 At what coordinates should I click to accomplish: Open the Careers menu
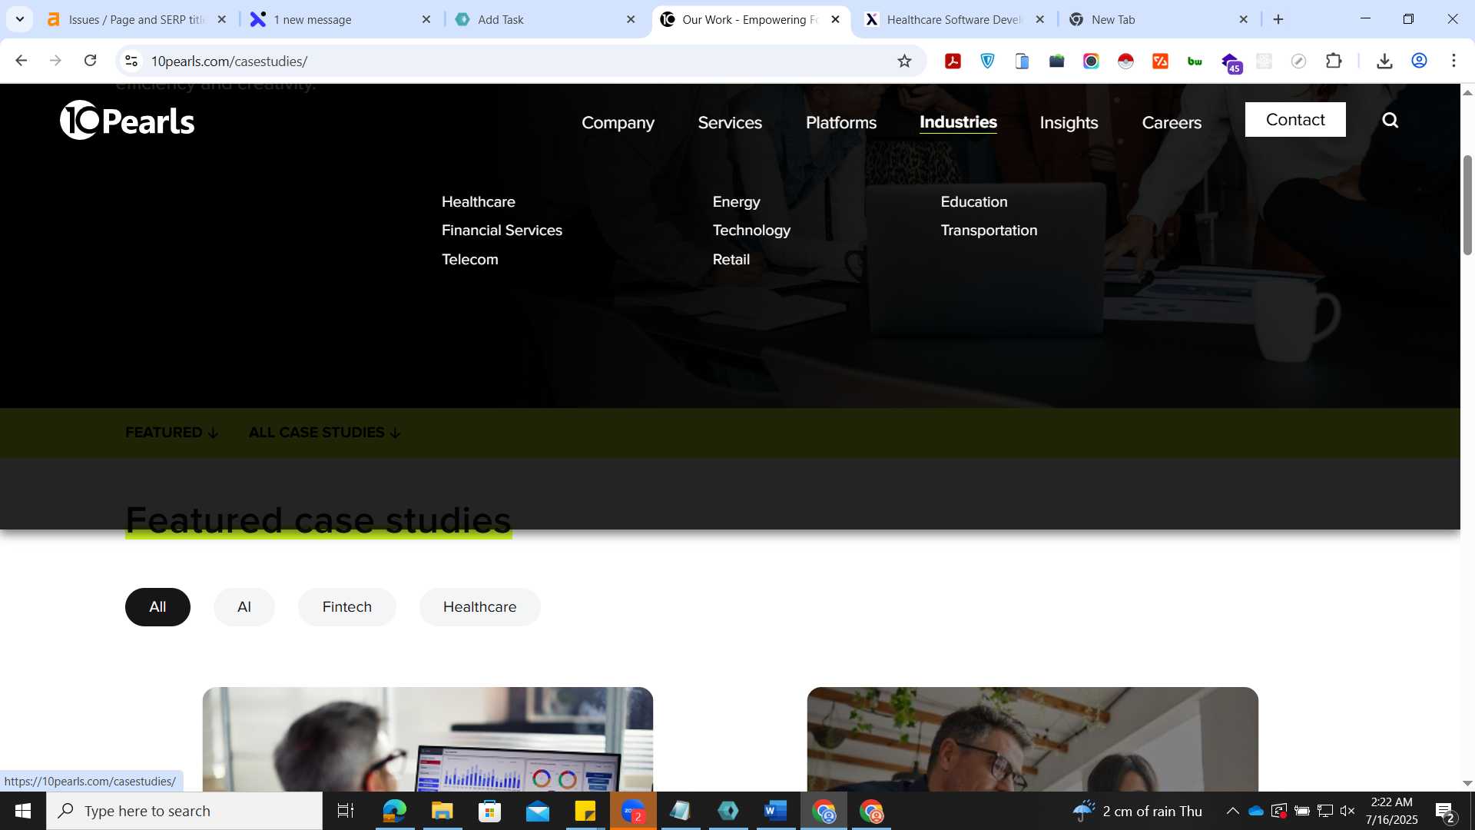[1172, 122]
